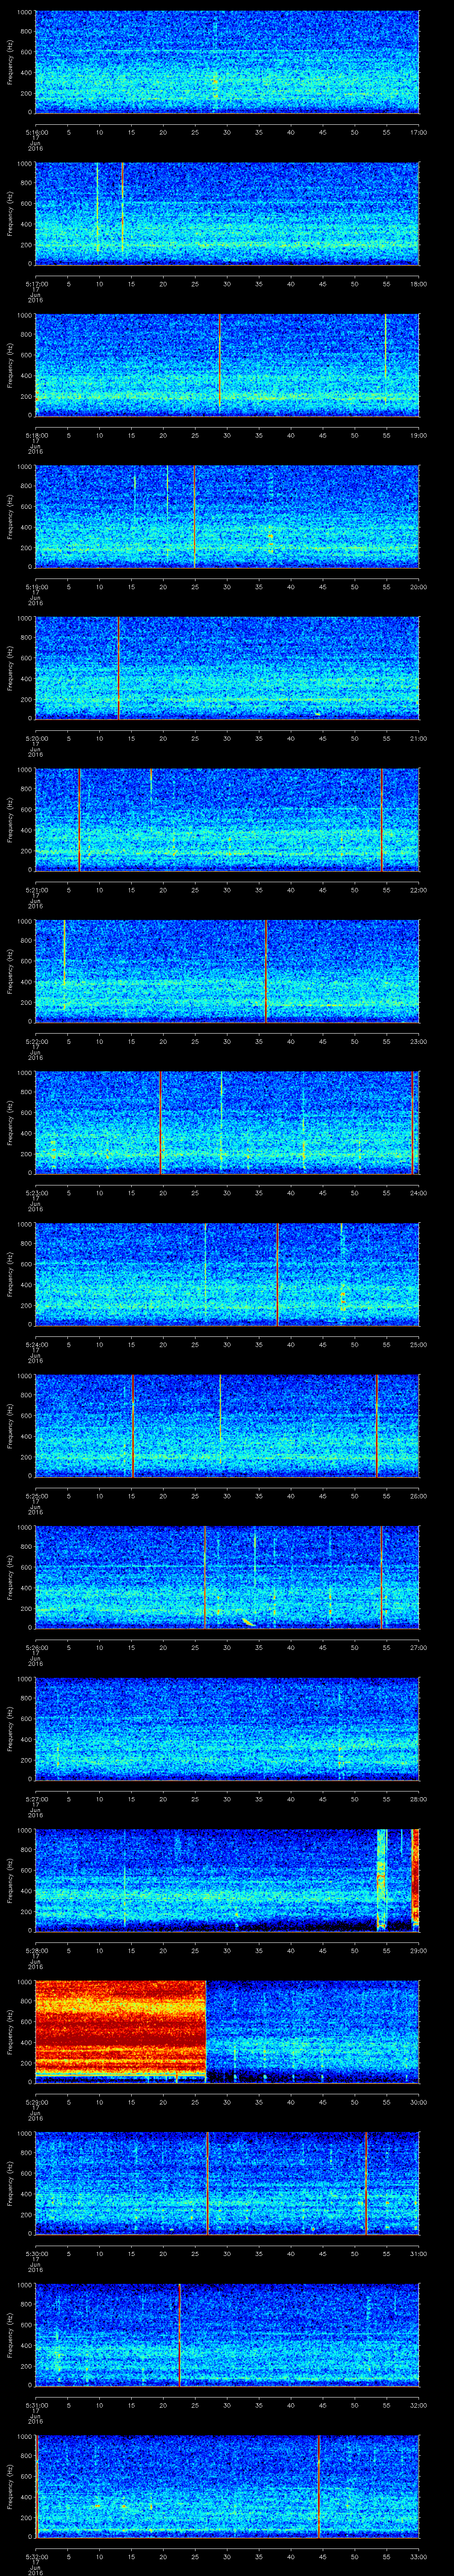Click the red line near 36 seconds in the 5:22:00 panel

[266, 970]
